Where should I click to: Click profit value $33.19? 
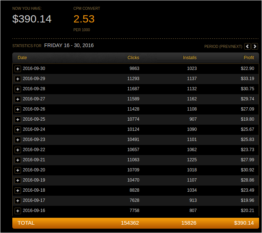click(247, 79)
